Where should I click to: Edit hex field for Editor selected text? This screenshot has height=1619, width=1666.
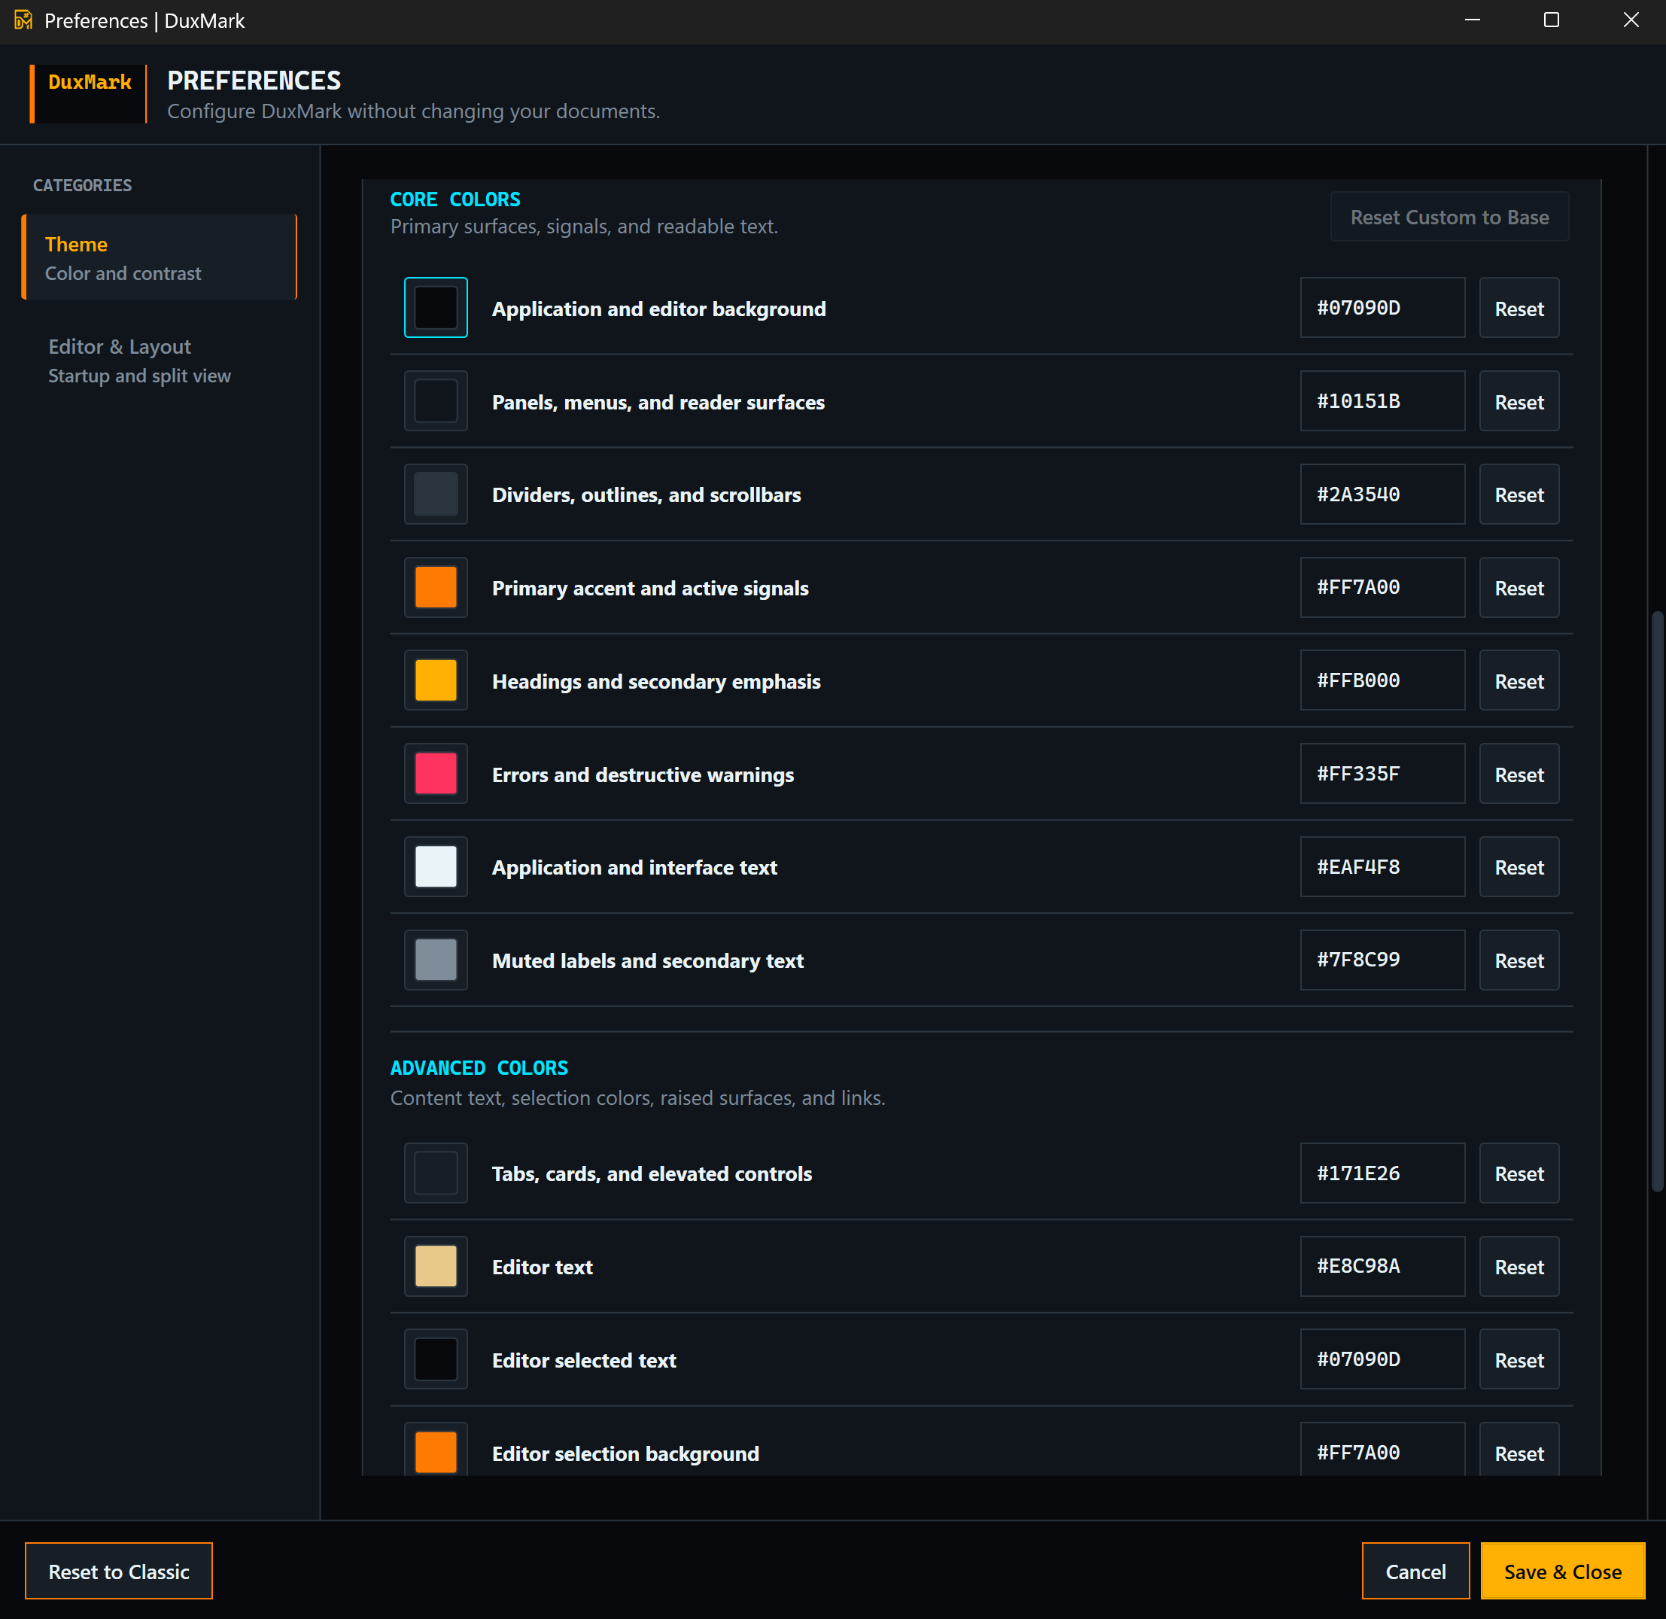(x=1383, y=1359)
